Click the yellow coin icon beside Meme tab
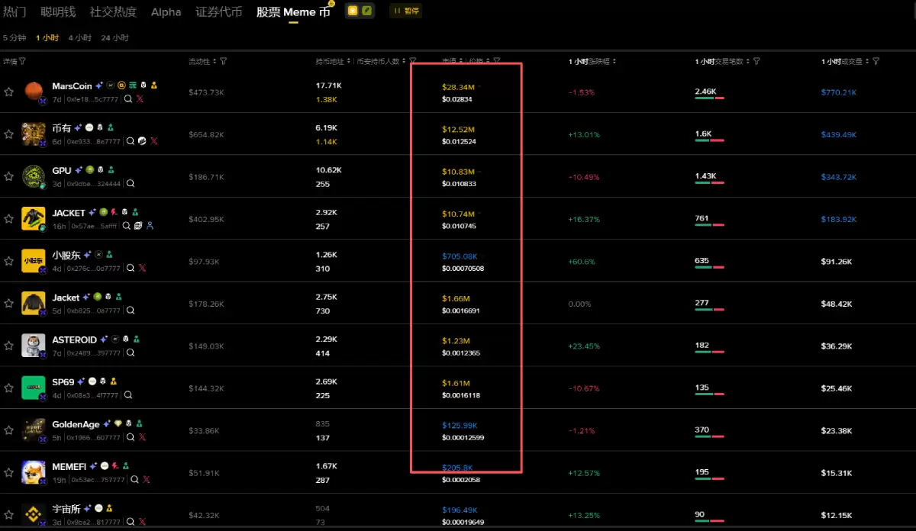The image size is (916, 531). pos(353,11)
